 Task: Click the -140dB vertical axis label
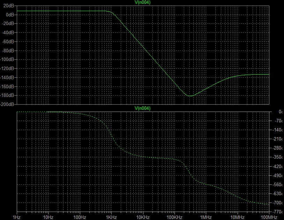7,77
